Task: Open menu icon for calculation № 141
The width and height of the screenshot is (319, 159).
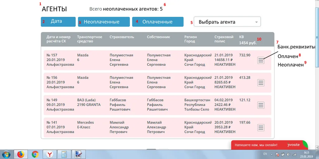Action: (x=261, y=127)
